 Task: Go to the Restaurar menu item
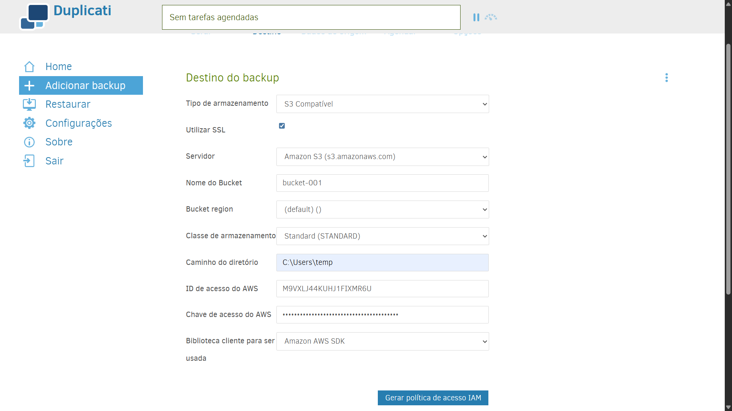pyautogui.click(x=68, y=104)
